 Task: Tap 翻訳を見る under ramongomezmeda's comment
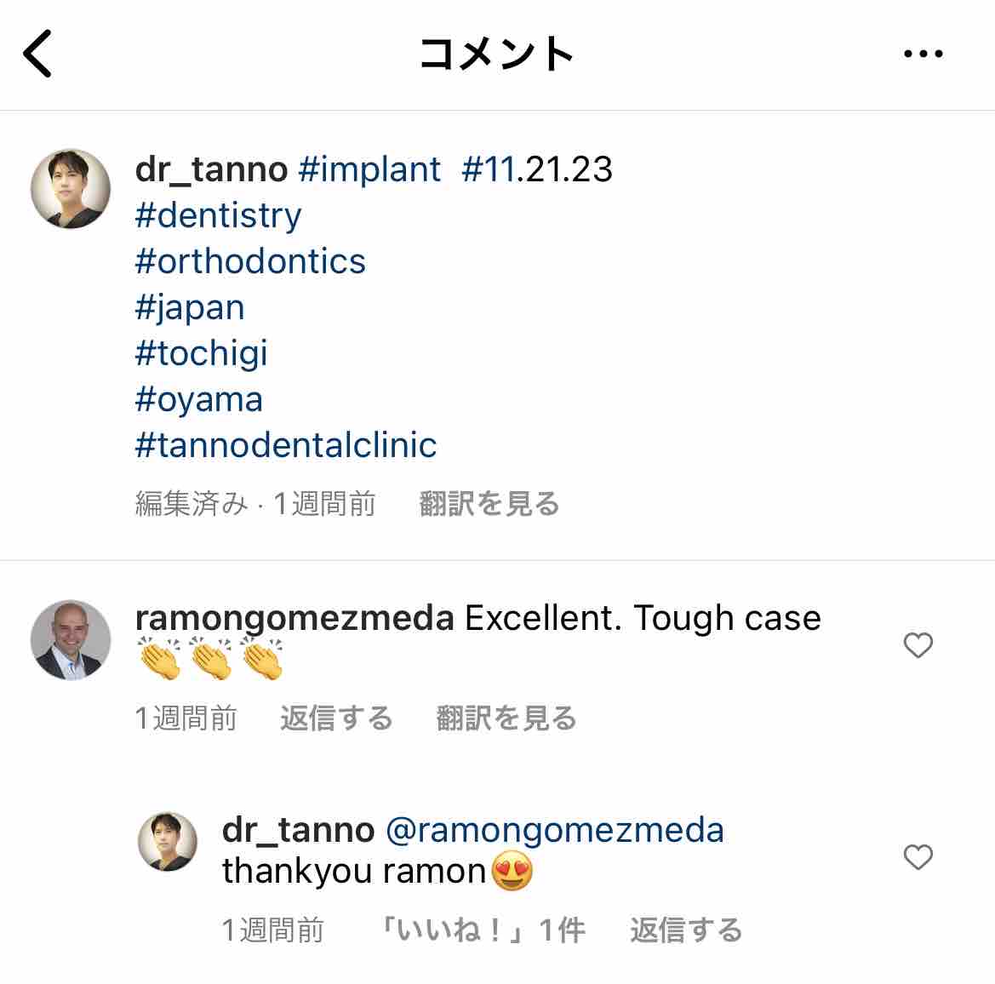(506, 718)
